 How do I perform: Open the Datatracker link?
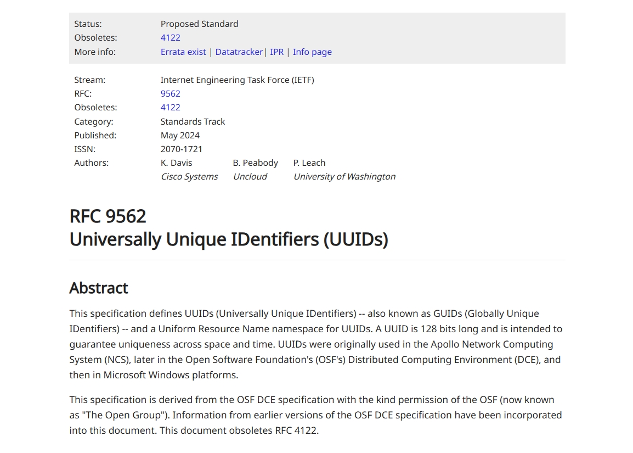tap(239, 52)
